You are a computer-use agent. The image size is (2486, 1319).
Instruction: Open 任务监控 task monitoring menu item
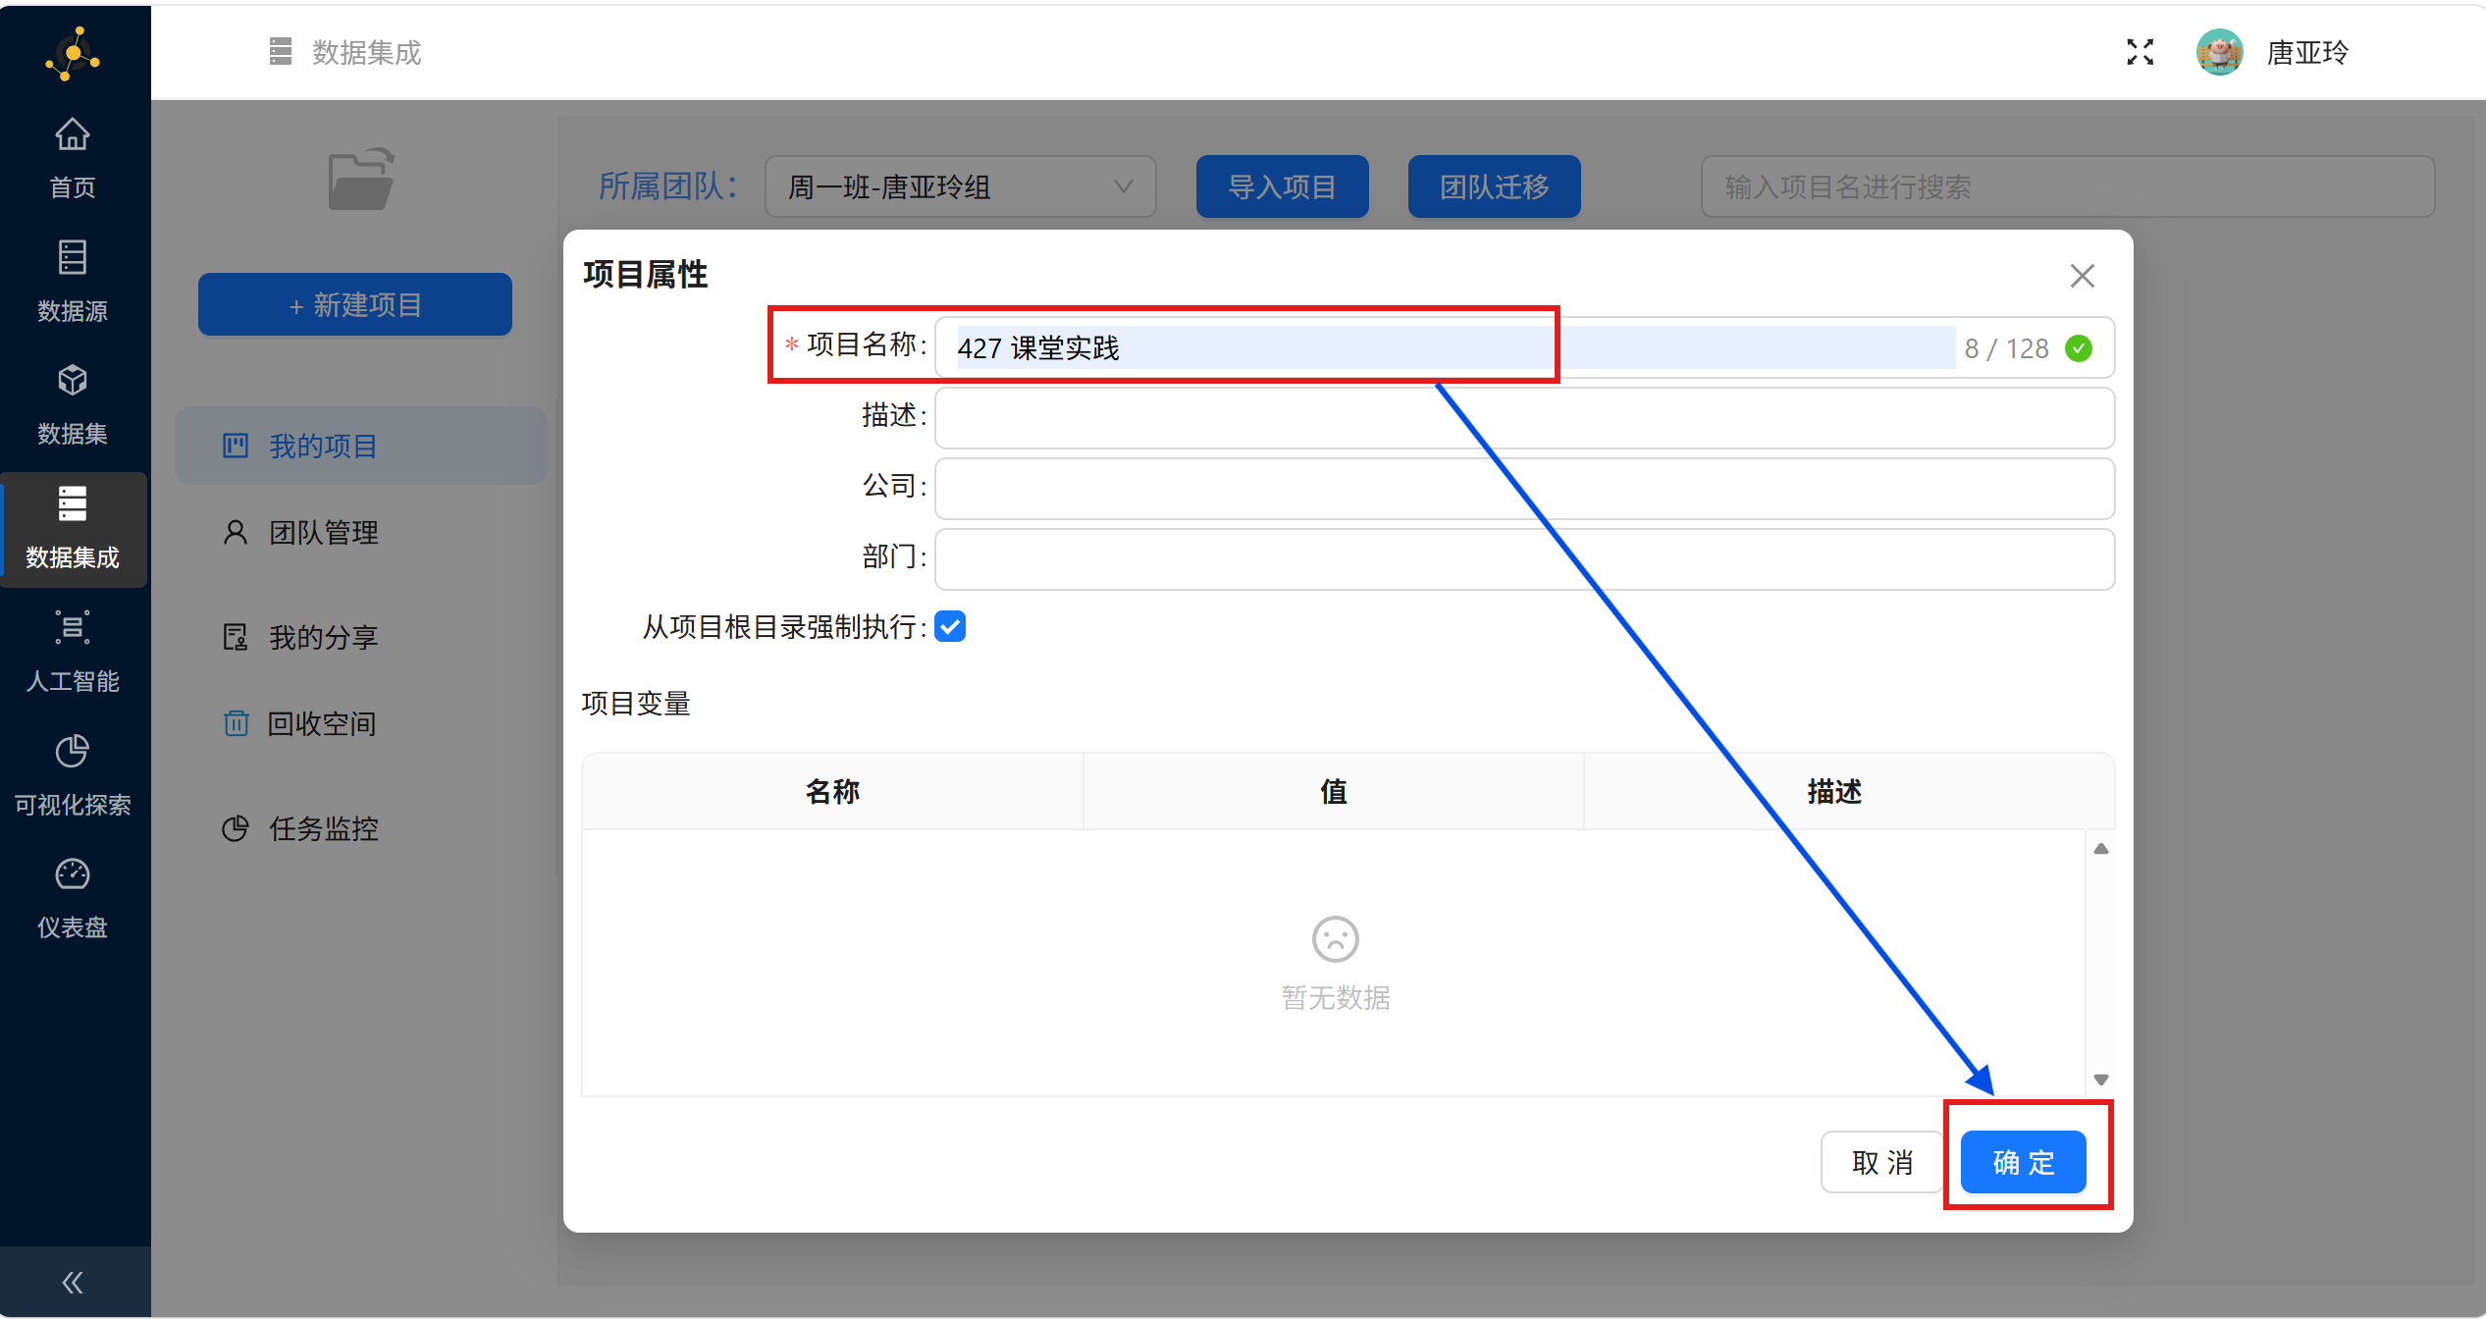(x=323, y=829)
